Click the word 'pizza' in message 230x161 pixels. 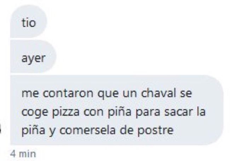click(x=66, y=112)
